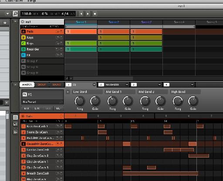The height and width of the screenshot is (181, 223).
Task: Toggle power-shaped icon on Kick ZeroCash 1
Action: (61, 126)
